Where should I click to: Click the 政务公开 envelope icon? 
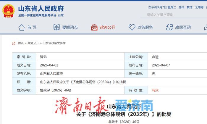(x=94, y=28)
